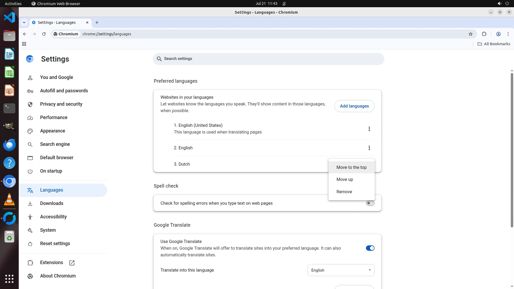This screenshot has height=289, width=514.
Task: Open the new tab plus button
Action: (x=97, y=22)
